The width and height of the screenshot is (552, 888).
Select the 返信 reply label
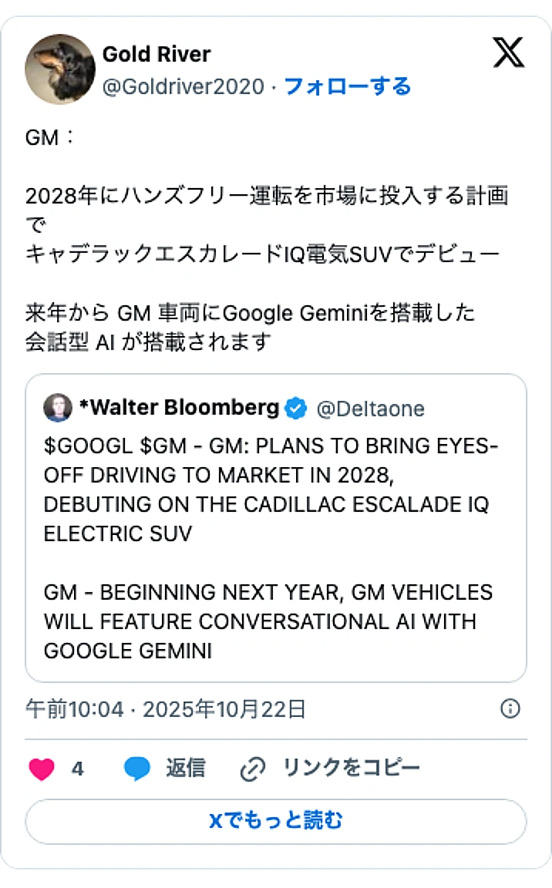click(186, 769)
